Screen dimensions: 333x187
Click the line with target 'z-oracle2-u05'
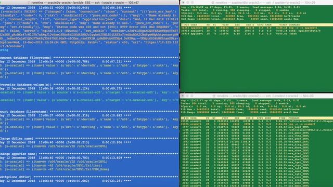tap(89, 92)
